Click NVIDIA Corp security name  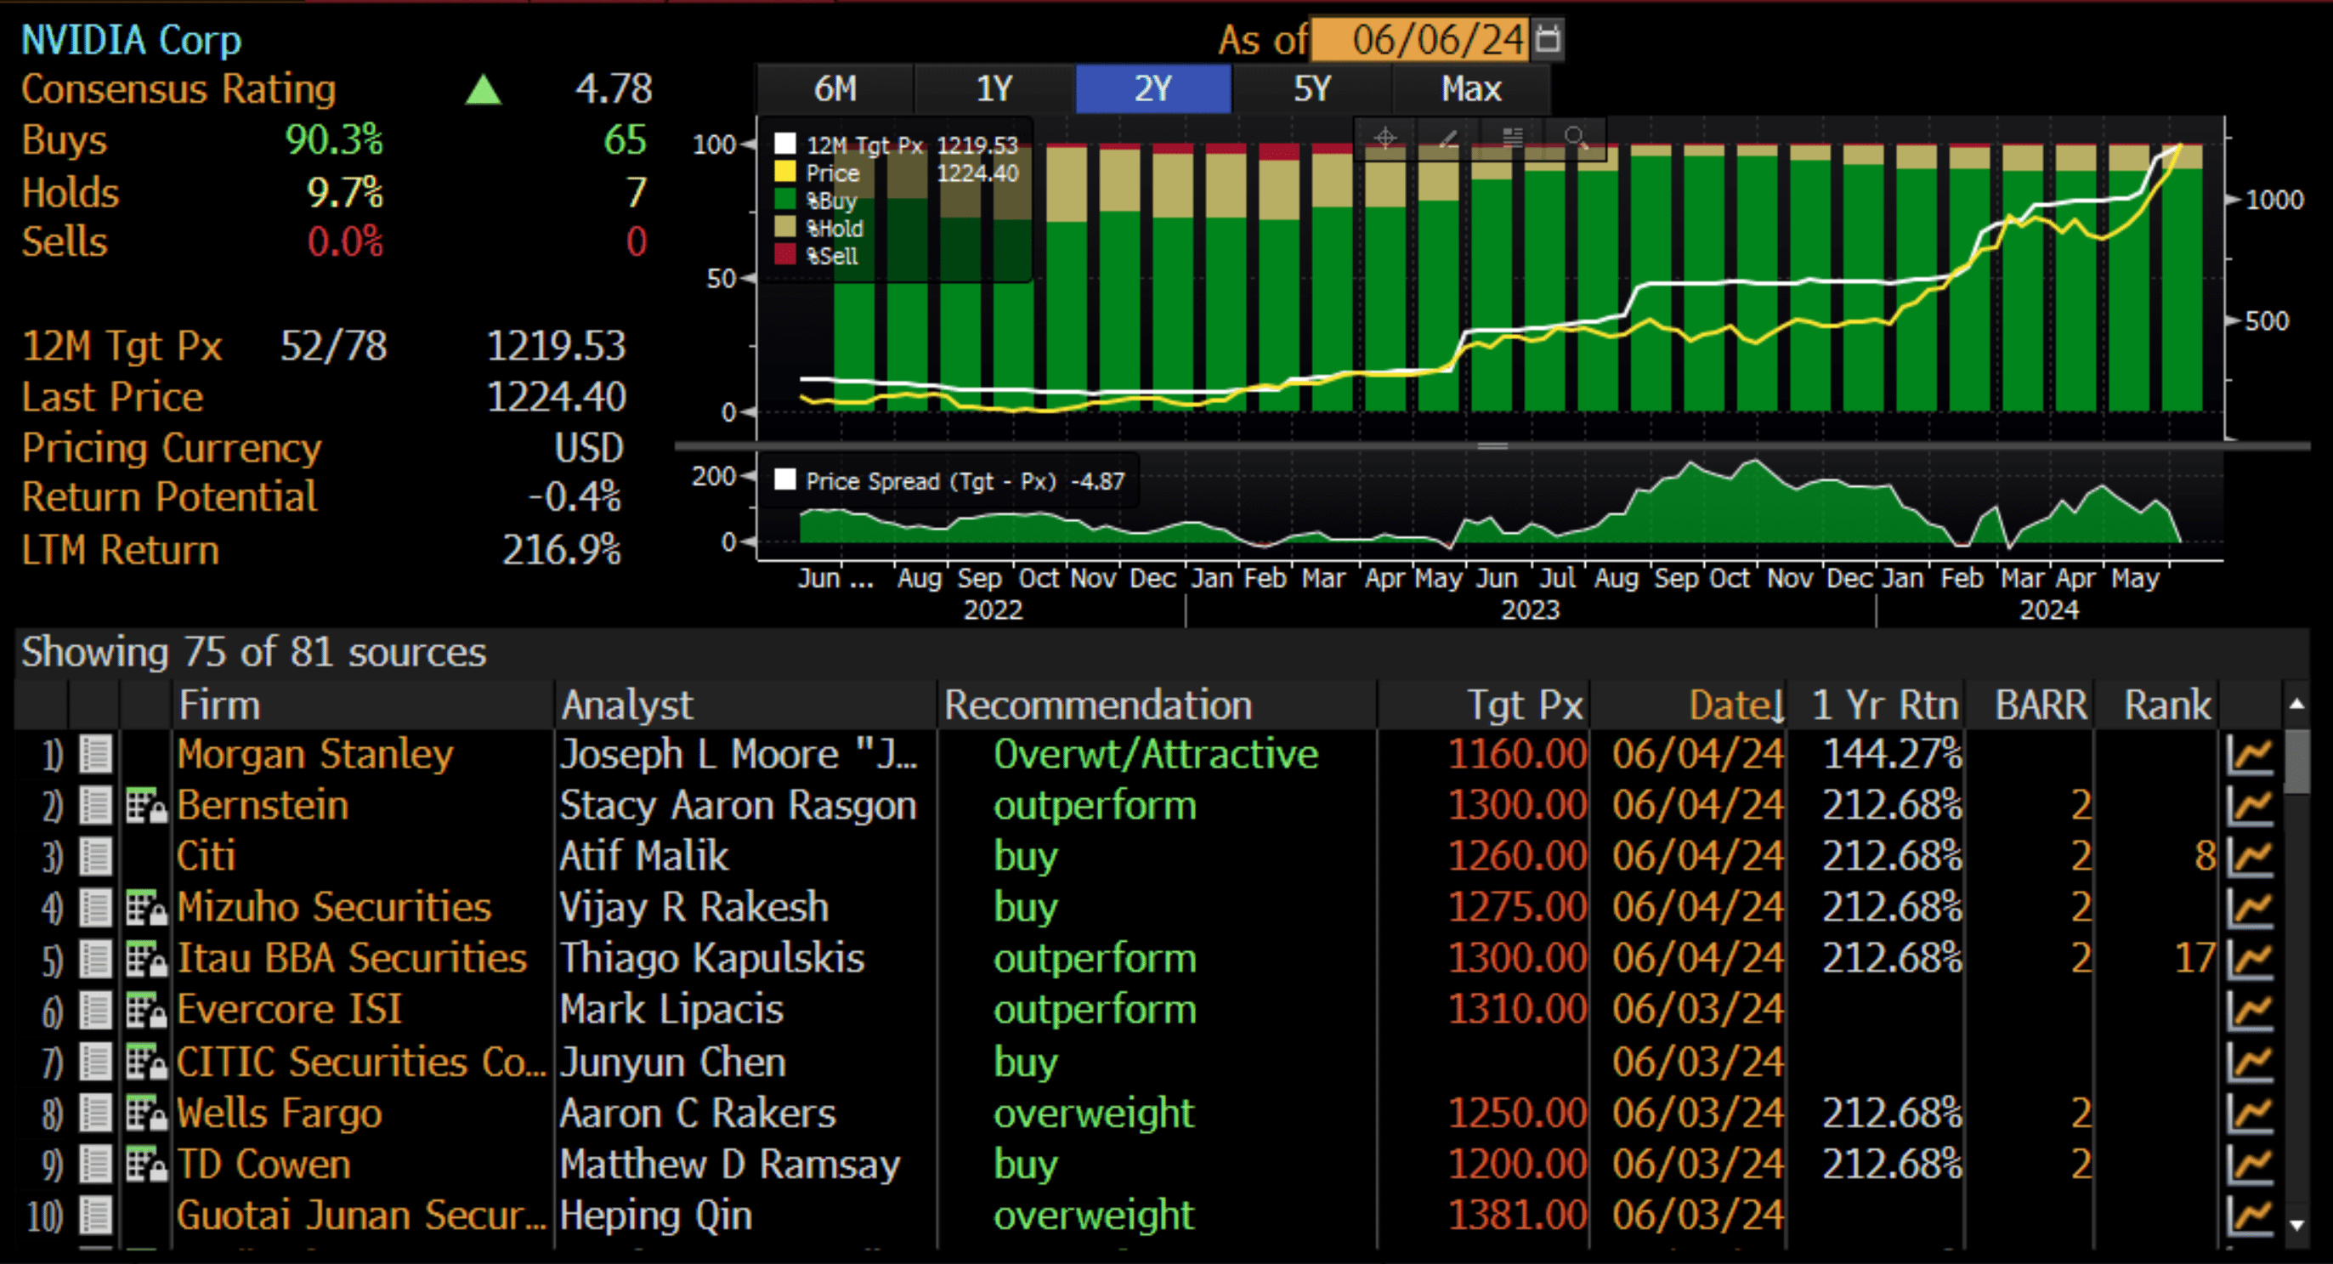(132, 40)
